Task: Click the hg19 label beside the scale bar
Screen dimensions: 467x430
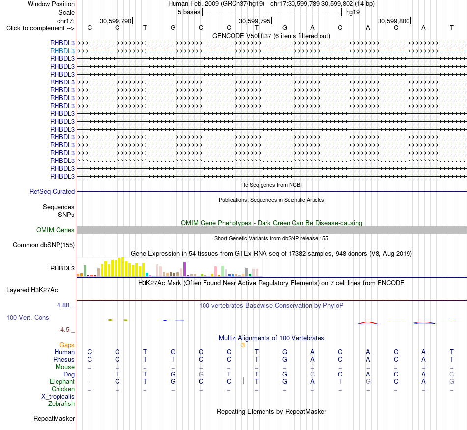Action: pyautogui.click(x=352, y=12)
